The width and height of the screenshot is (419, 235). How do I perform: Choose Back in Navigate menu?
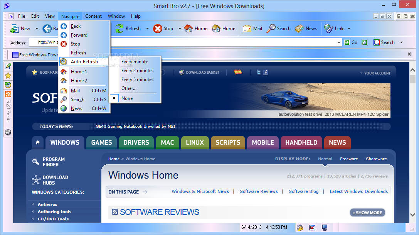[84, 26]
